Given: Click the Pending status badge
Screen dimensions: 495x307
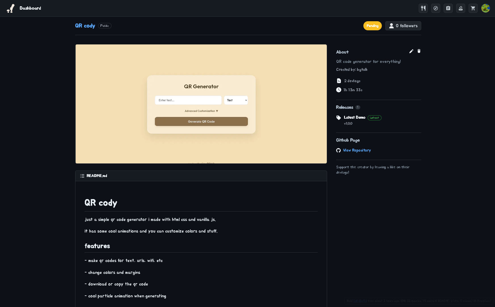Looking at the screenshot, I should pyautogui.click(x=372, y=26).
